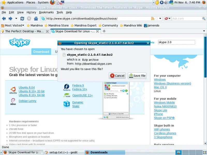The height and width of the screenshot is (155, 207).
Task: Click the Ubuntu logo in the download list
Action: pos(13,90)
